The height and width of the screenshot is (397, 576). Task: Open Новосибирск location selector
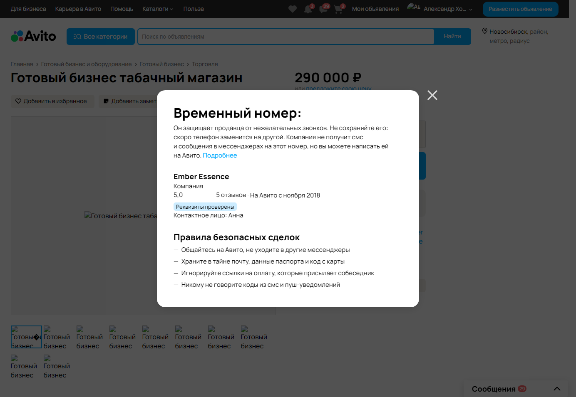519,36
